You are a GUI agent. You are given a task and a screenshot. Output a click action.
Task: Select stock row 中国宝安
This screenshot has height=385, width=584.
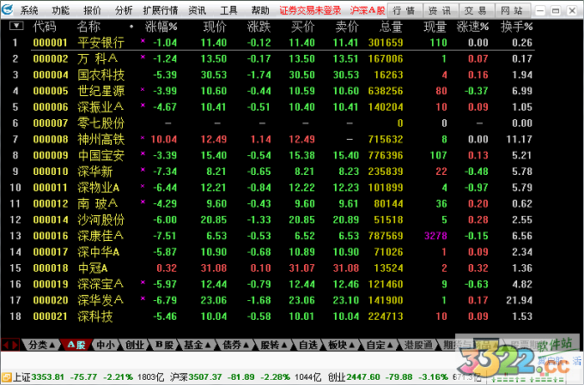272,155
